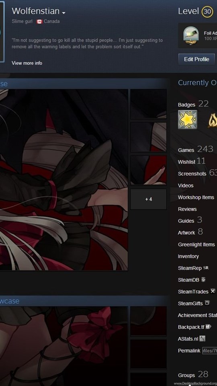Open the Groups 28 link
This screenshot has width=217, height=386.
point(193,375)
